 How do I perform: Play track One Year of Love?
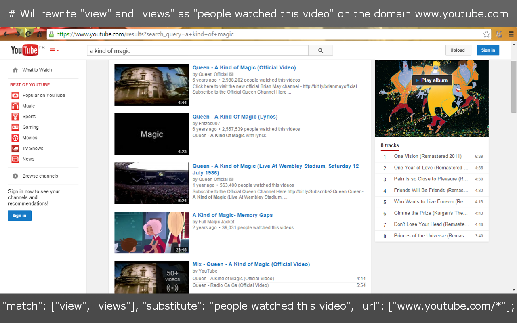tap(432, 168)
